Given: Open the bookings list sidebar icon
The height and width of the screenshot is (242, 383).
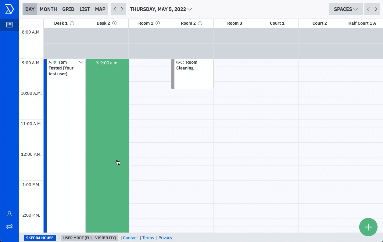Looking at the screenshot, I should pos(9,25).
